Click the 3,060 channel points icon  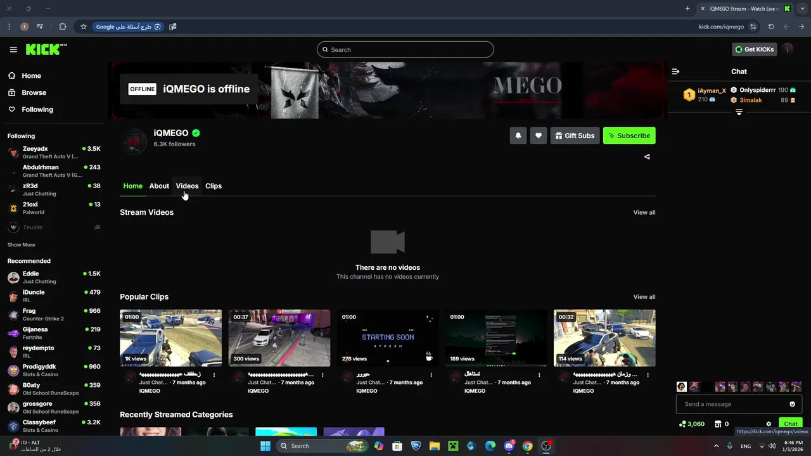pos(682,424)
